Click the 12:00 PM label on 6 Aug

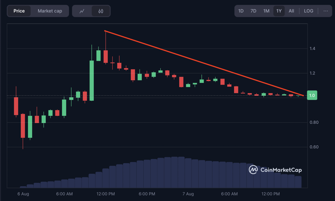pyautogui.click(x=106, y=194)
